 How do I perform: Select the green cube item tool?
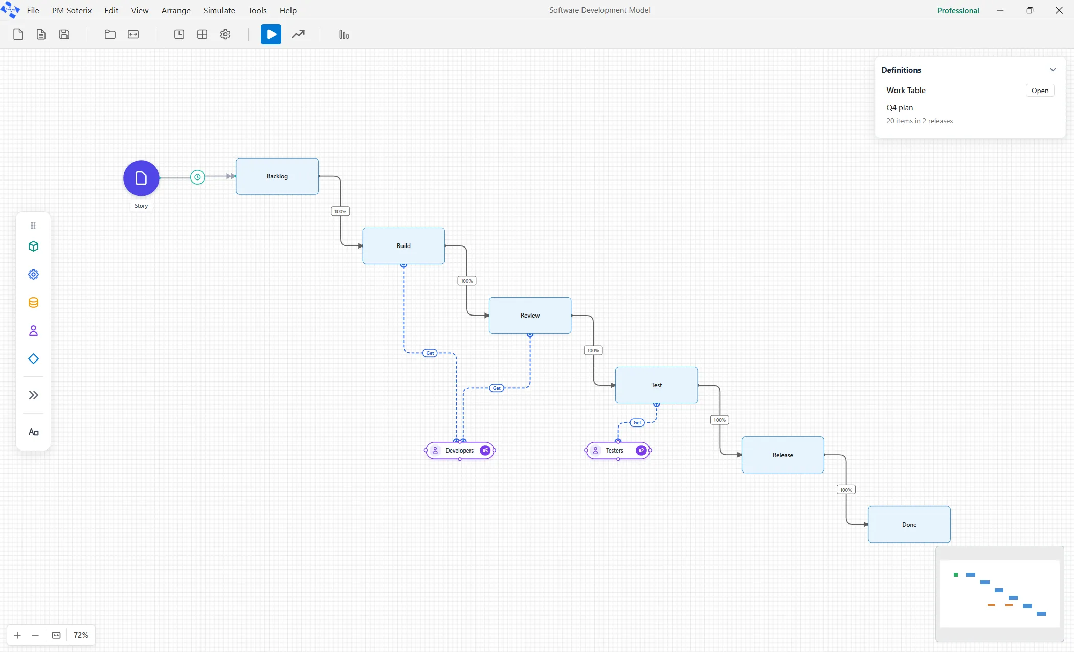(x=33, y=246)
